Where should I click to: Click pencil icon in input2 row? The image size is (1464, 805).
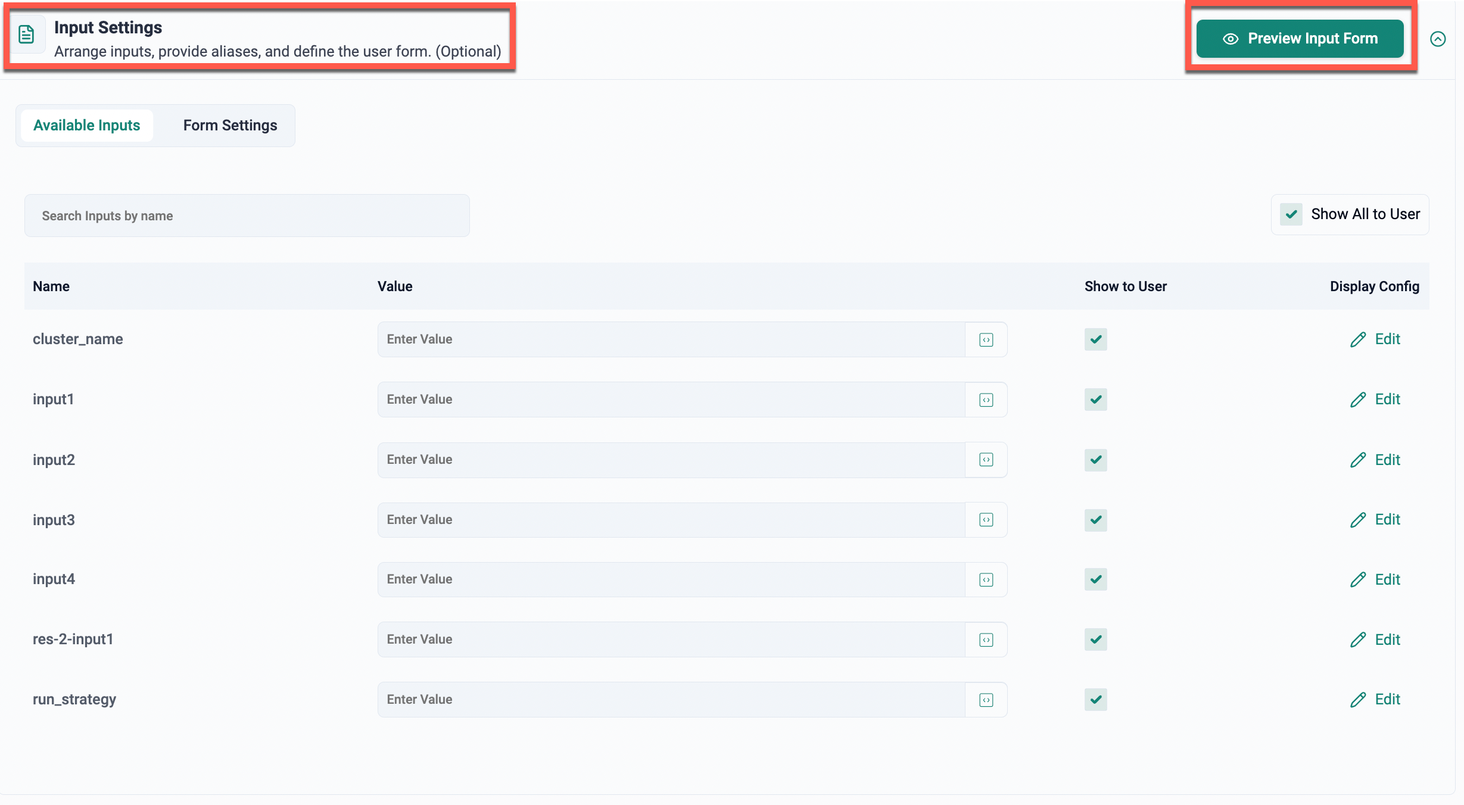tap(1358, 460)
